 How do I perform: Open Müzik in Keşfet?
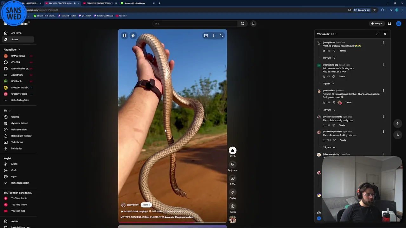coord(18,164)
